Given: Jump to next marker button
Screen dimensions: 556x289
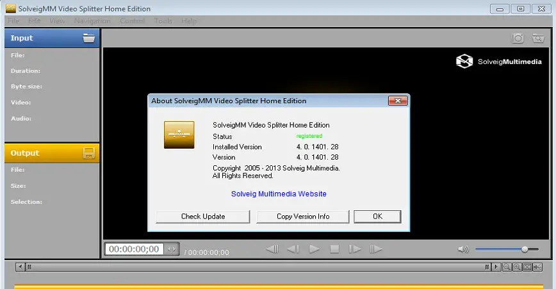Looking at the screenshot, I should click(x=376, y=249).
